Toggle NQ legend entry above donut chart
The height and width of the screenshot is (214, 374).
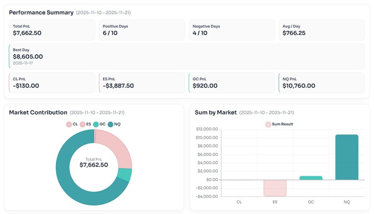tap(114, 124)
